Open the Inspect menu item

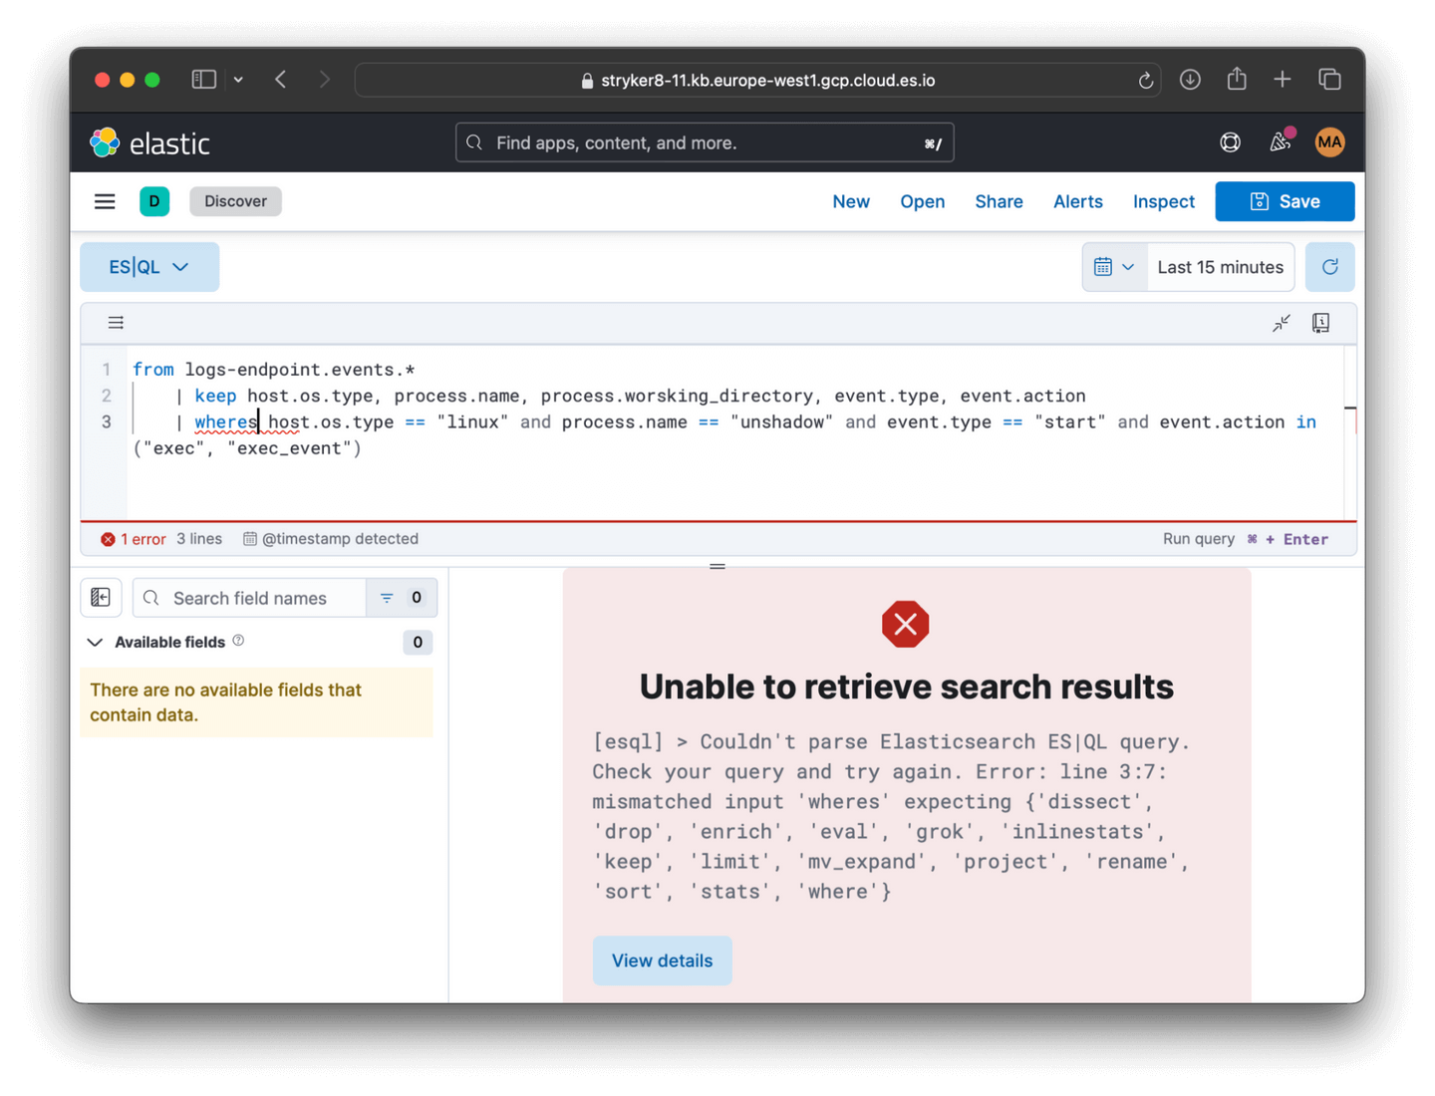coord(1163,201)
